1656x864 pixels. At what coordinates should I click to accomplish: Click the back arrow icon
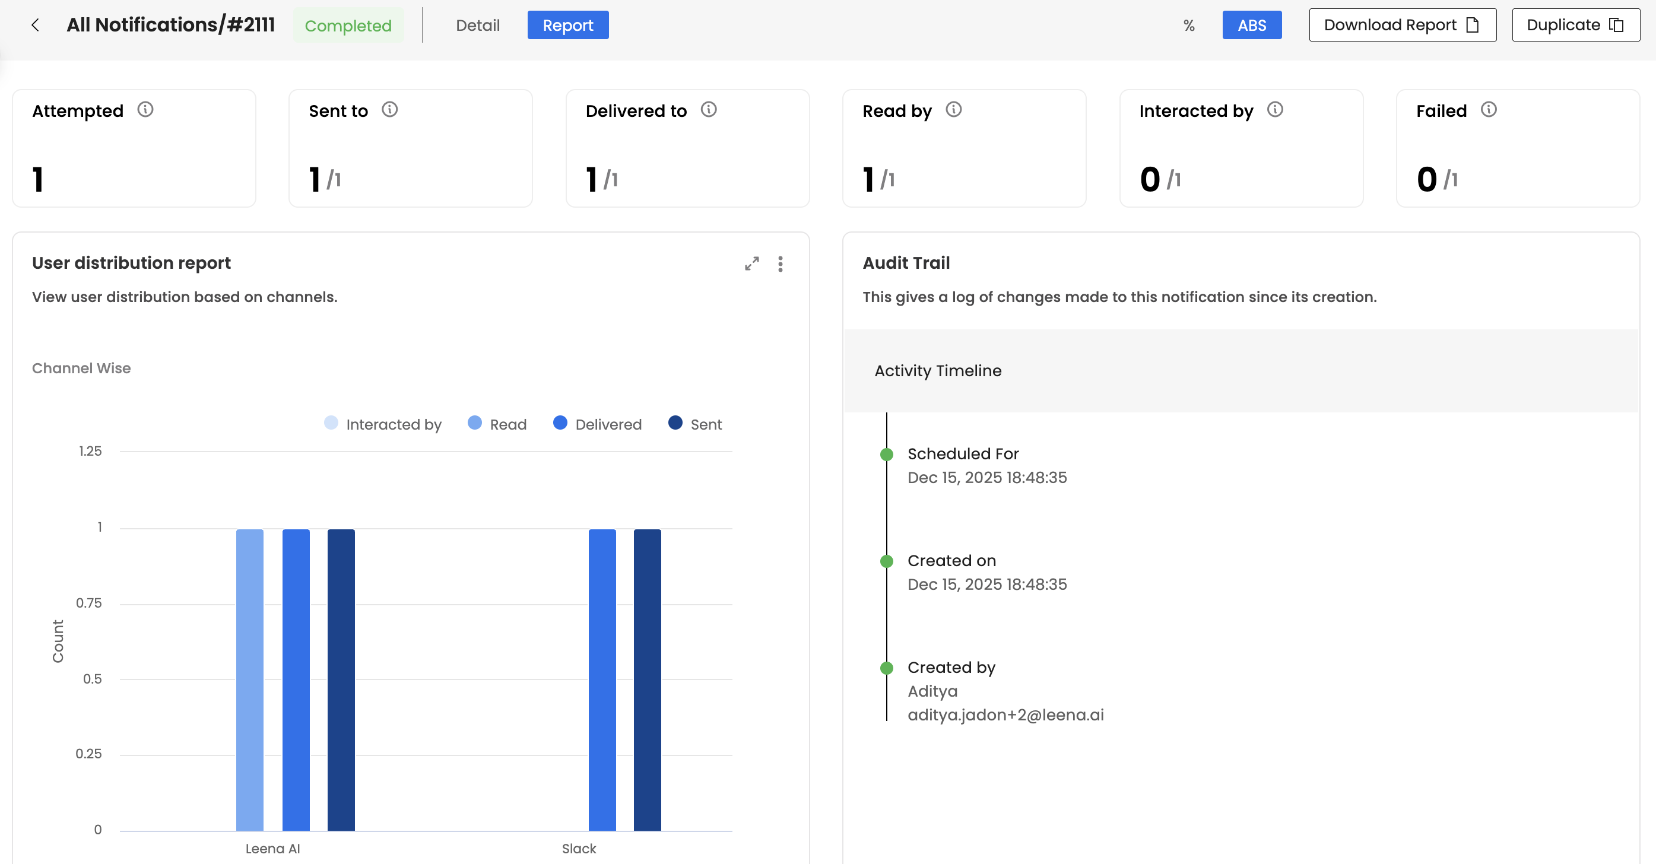pos(36,25)
